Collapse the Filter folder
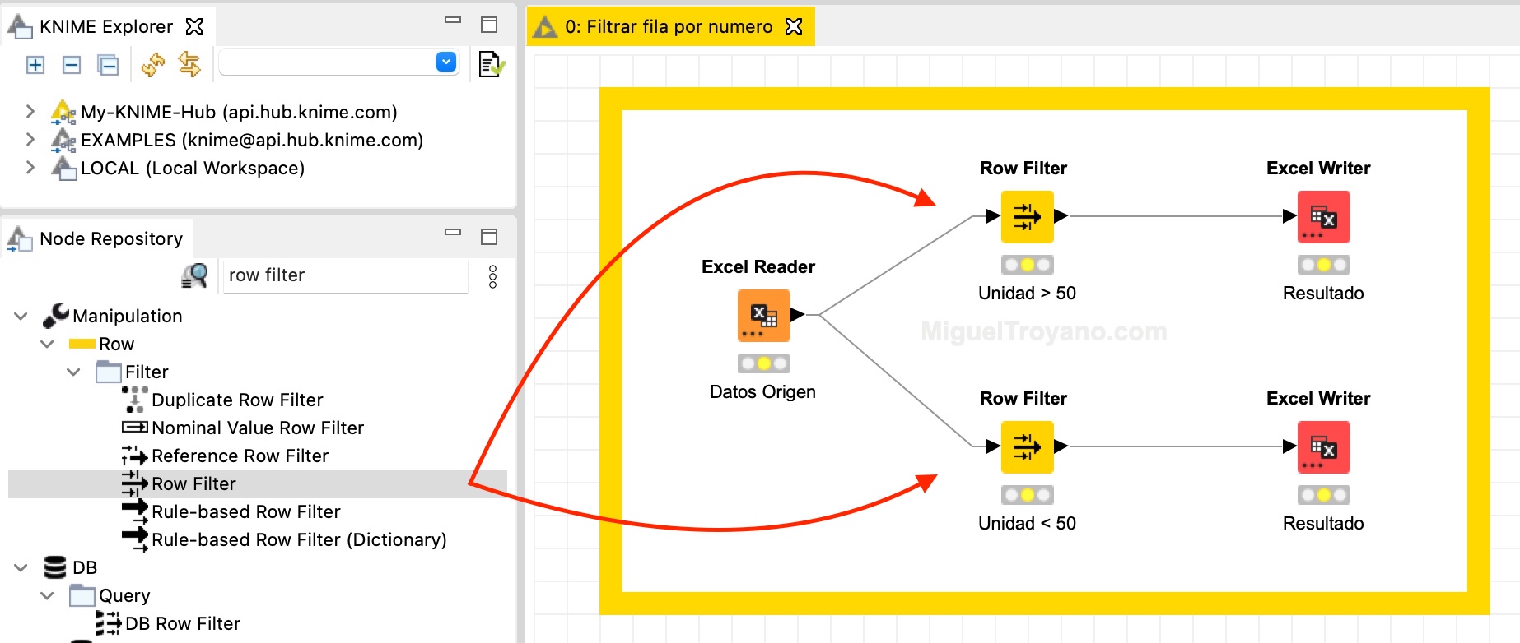The width and height of the screenshot is (1520, 643). tap(73, 372)
